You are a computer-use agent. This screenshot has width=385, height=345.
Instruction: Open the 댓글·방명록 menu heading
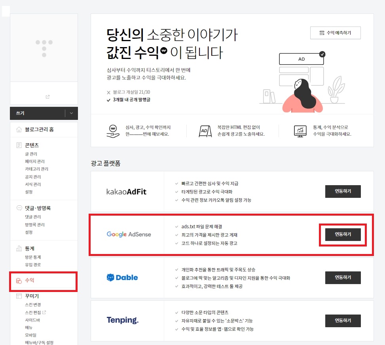point(38,208)
